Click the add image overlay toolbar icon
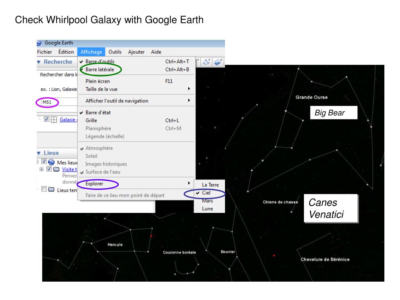This screenshot has width=400, height=300. pos(218,62)
